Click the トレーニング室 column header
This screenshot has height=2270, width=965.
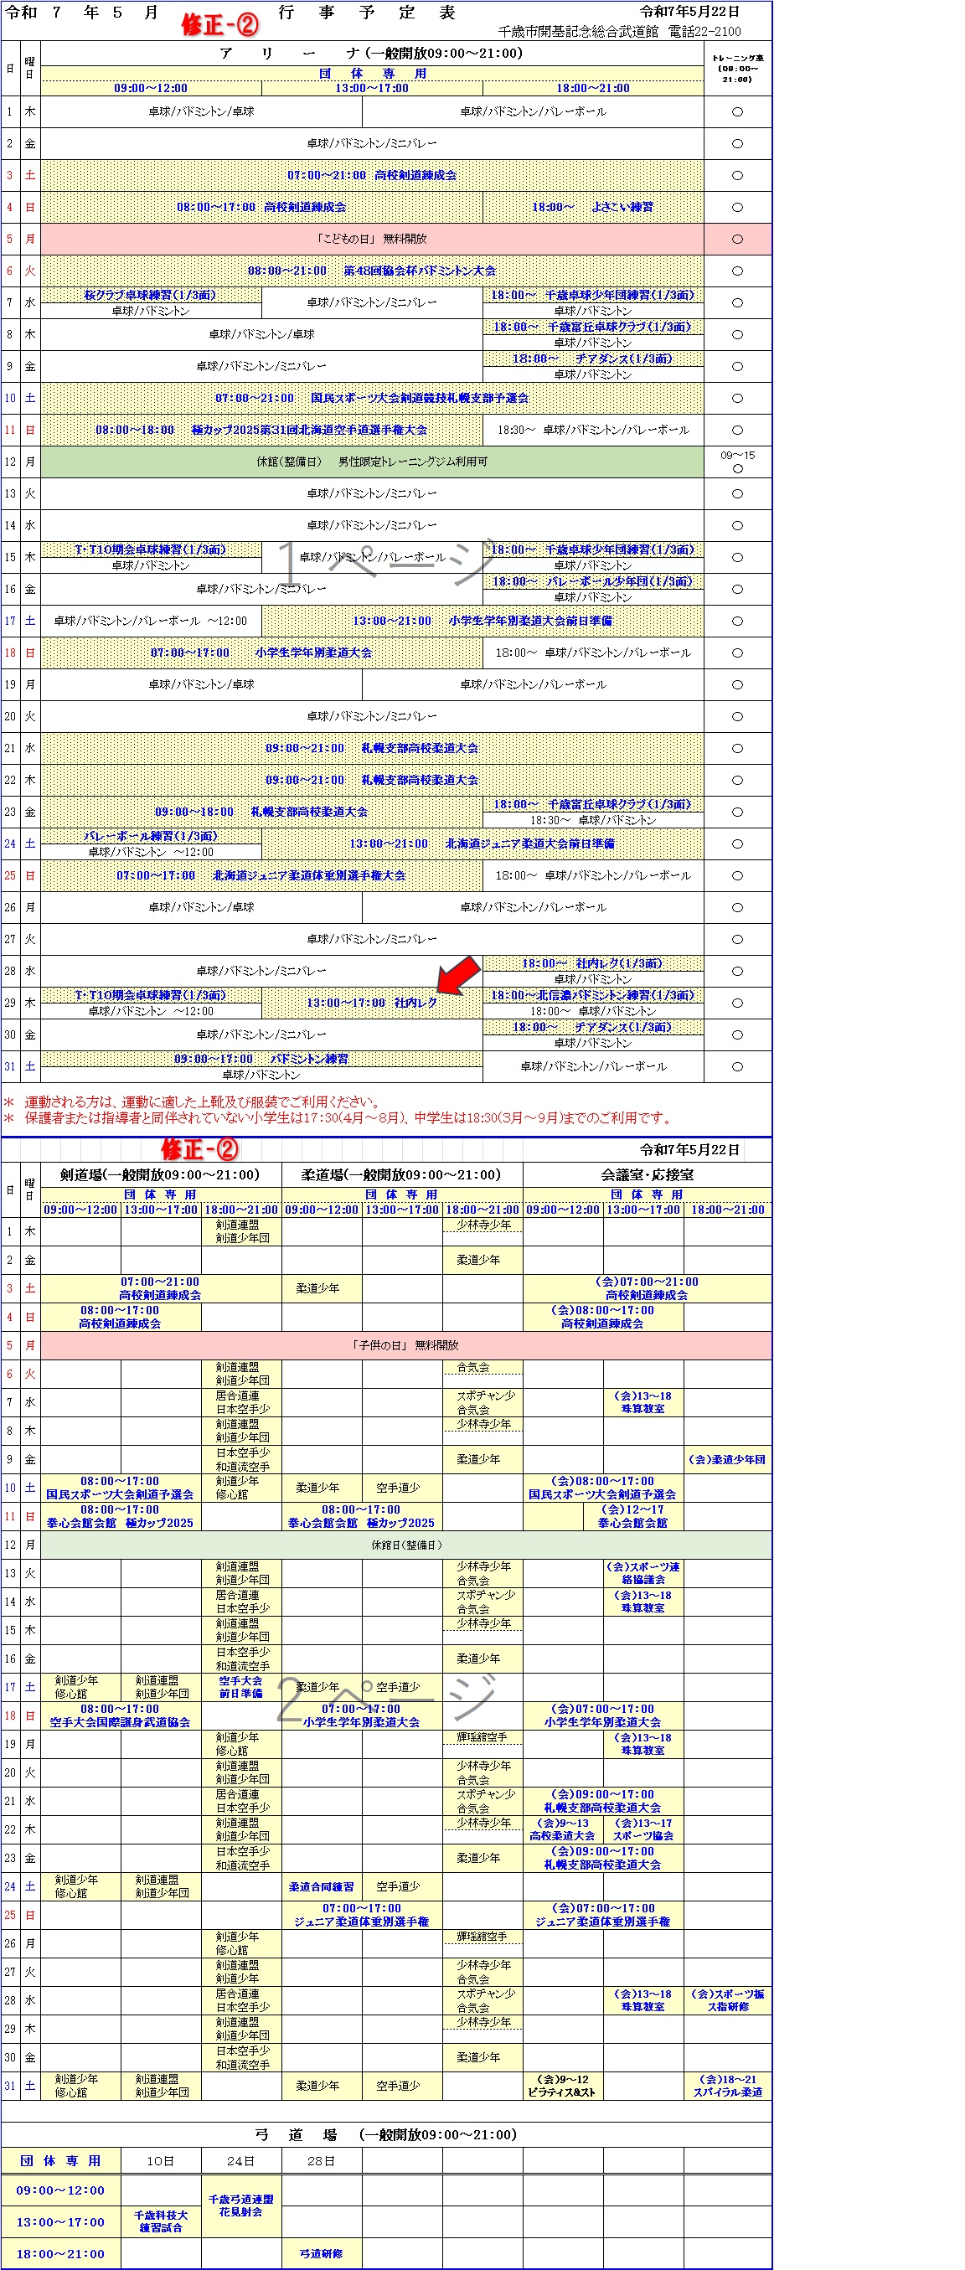click(738, 68)
